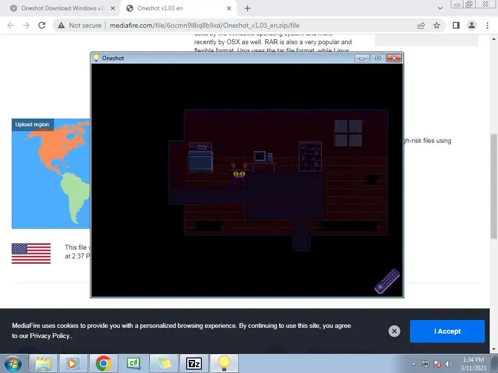Open the volume speaker tray icon

tap(449, 364)
